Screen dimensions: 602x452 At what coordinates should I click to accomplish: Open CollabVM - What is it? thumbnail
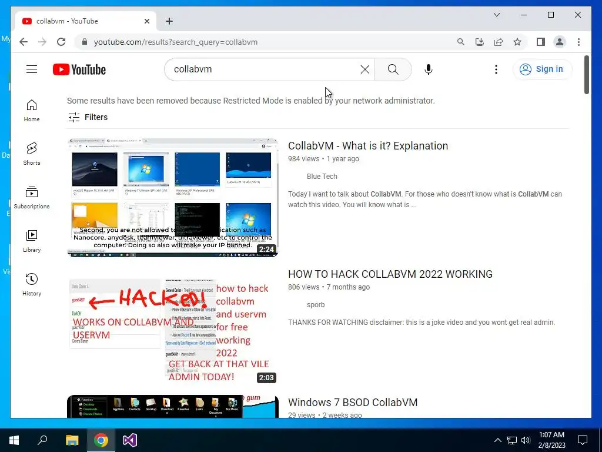click(x=172, y=198)
